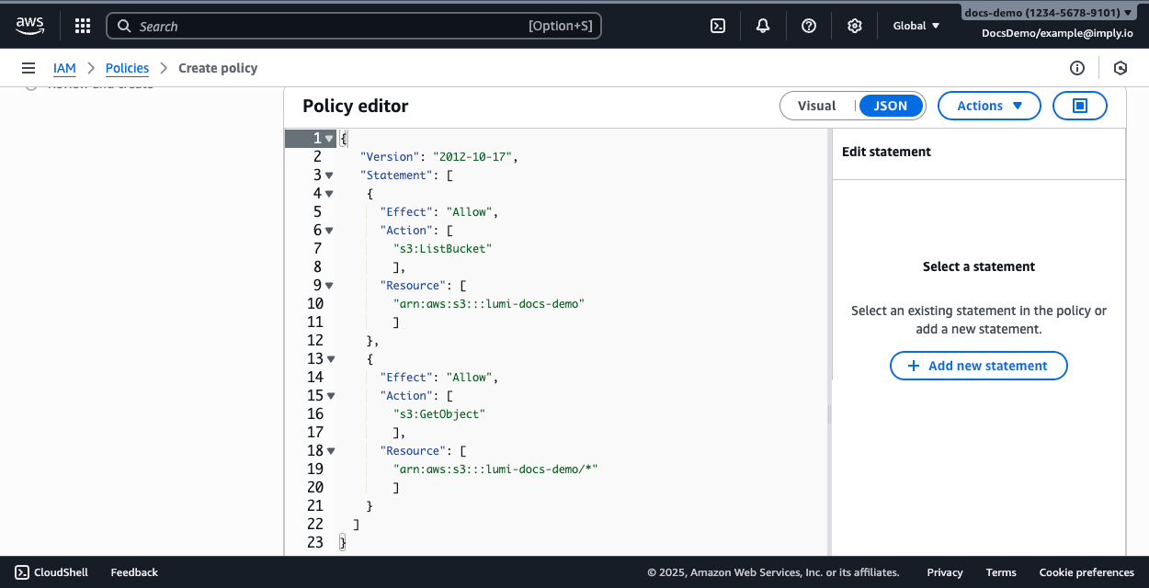Click "arn:aws:s3:::lumi-docs-demo" on line 10
This screenshot has width=1149, height=588.
[489, 304]
